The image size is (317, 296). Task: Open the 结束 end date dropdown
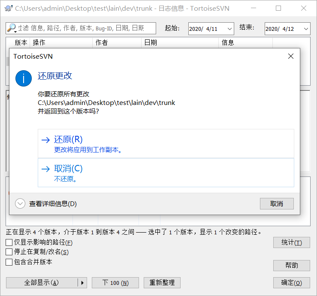click(306, 29)
